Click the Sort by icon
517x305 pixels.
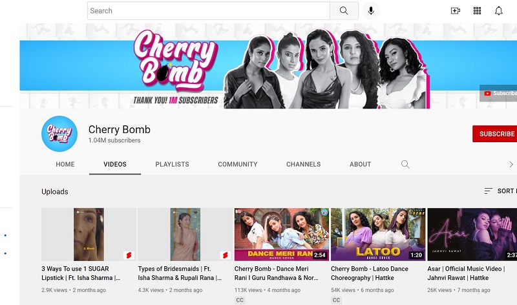click(488, 191)
